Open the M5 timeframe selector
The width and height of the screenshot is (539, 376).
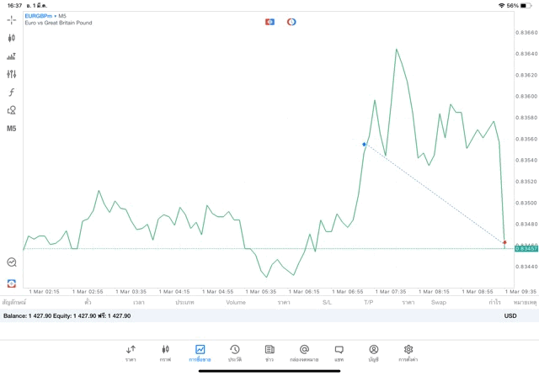pos(11,129)
